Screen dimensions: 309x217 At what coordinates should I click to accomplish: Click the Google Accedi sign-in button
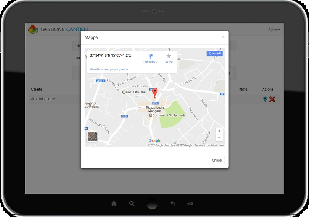[x=214, y=54]
